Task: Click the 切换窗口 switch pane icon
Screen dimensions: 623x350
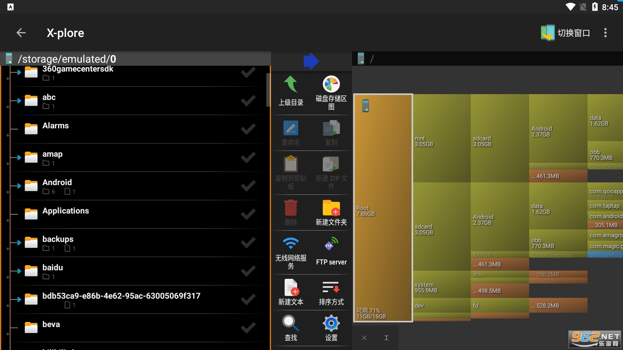Action: coord(547,33)
